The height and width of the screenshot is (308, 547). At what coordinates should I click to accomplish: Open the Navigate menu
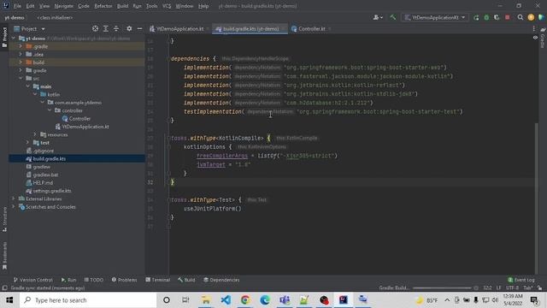point(64,6)
